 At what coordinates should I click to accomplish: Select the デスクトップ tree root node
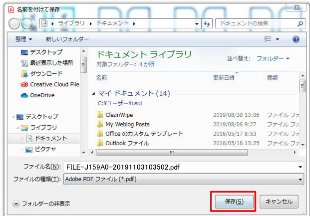(37, 117)
